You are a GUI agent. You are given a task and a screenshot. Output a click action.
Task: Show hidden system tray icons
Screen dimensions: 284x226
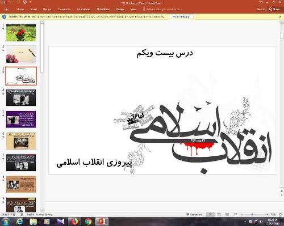pos(245,221)
